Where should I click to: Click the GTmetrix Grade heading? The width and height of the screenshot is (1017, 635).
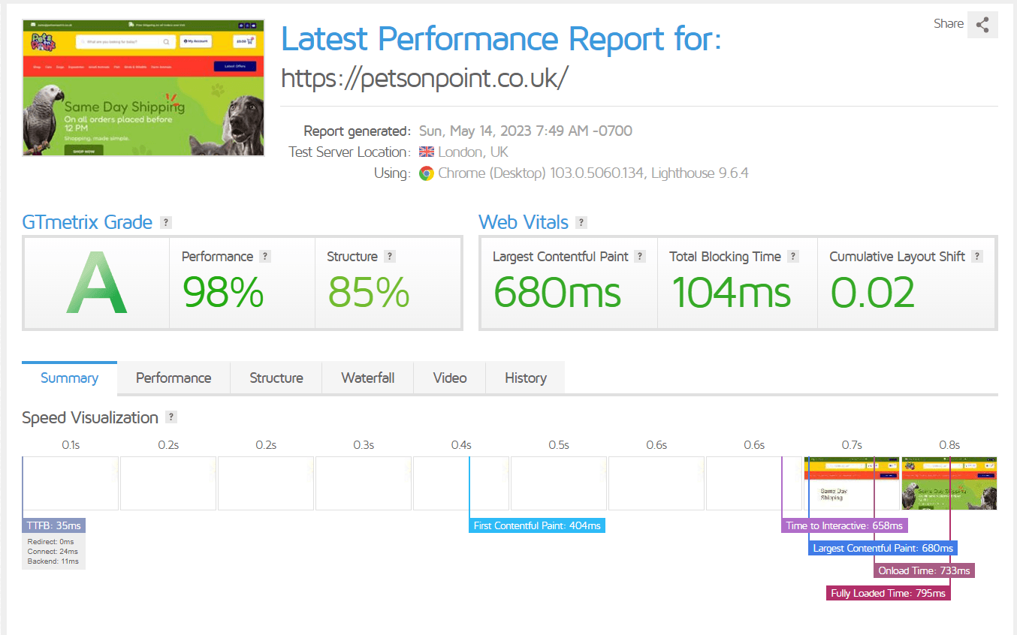click(x=87, y=222)
